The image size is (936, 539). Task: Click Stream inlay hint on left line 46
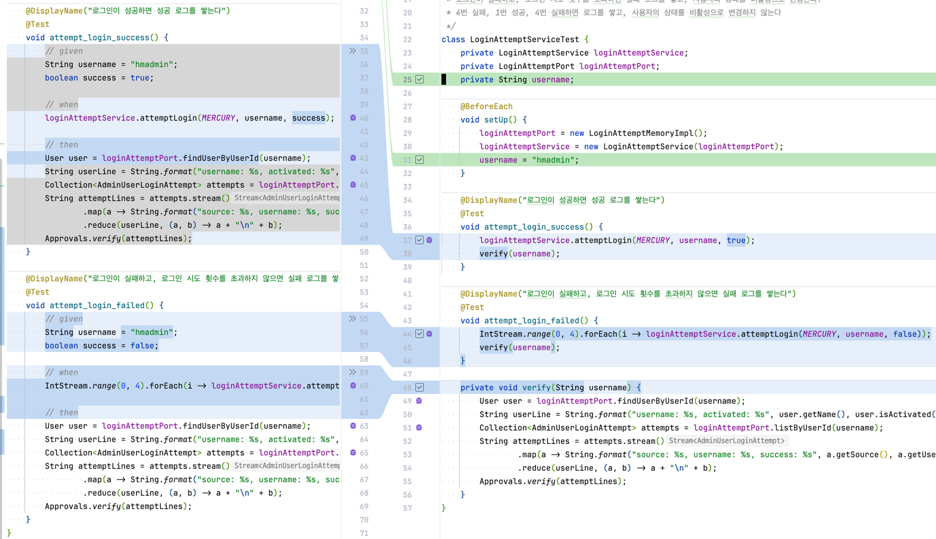pyautogui.click(x=287, y=198)
